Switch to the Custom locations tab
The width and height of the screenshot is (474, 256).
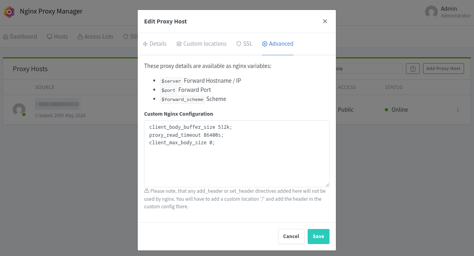(201, 44)
